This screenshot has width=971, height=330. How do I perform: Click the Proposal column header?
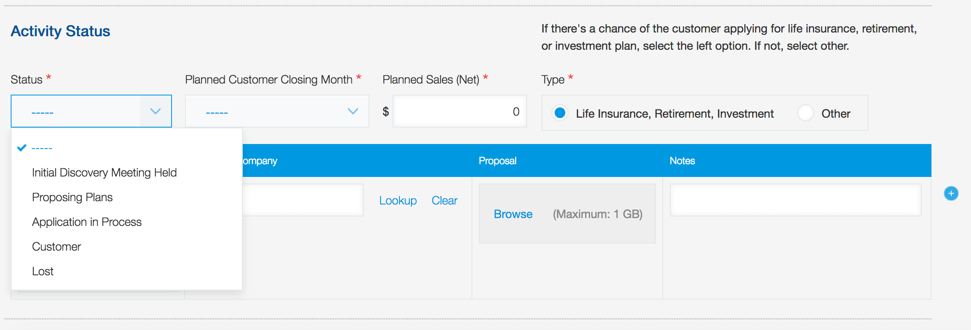[497, 160]
